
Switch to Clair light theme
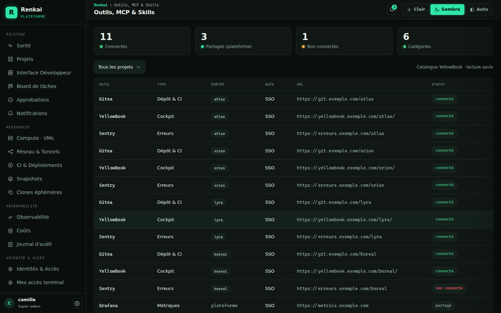(416, 9)
